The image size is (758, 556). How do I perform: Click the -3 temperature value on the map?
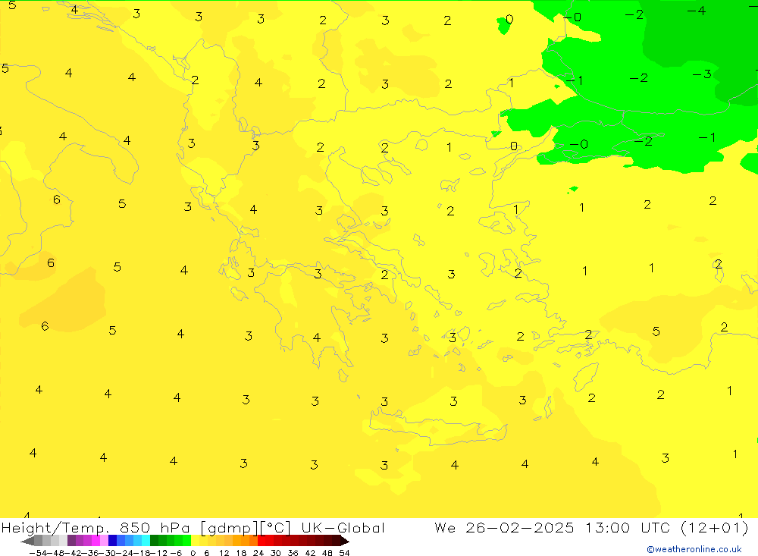(x=702, y=74)
